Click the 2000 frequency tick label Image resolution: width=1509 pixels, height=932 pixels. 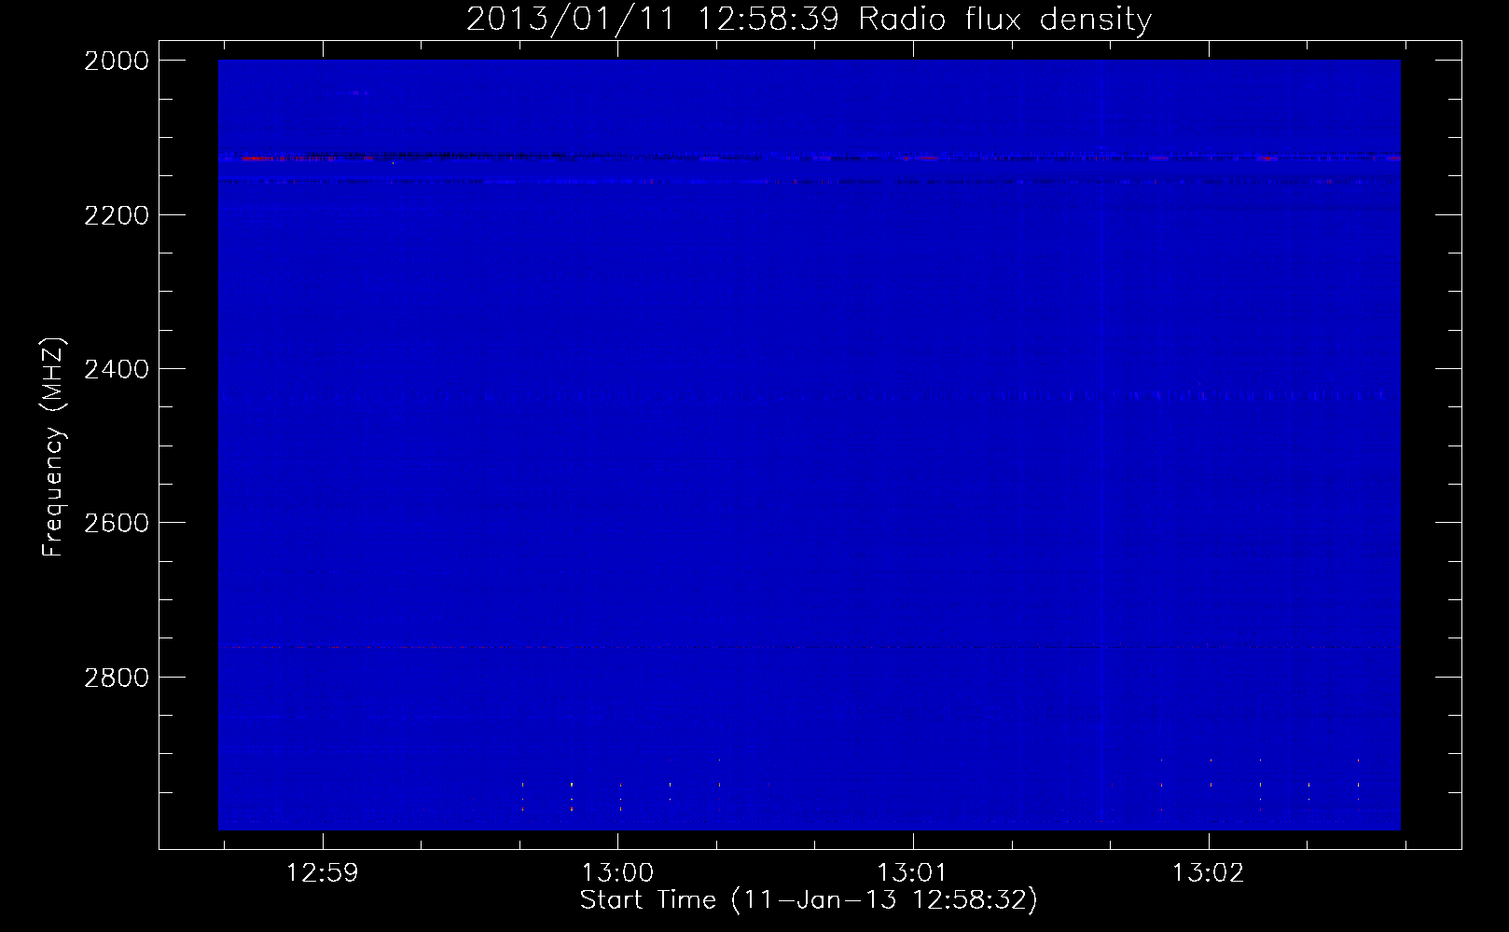click(x=117, y=61)
